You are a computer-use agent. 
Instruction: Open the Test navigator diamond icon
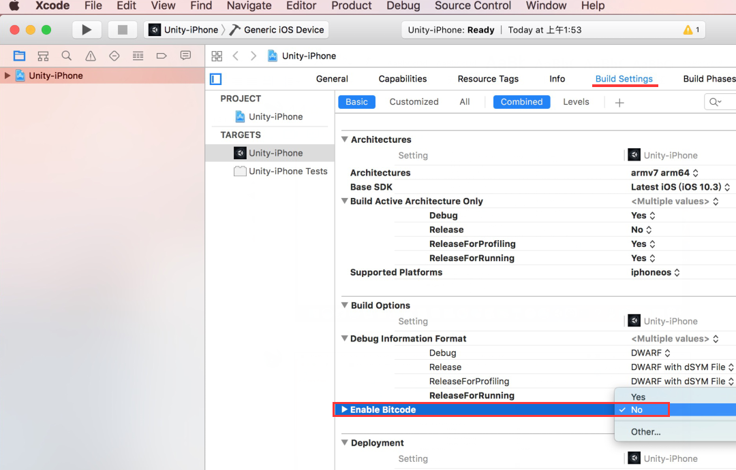(x=114, y=56)
